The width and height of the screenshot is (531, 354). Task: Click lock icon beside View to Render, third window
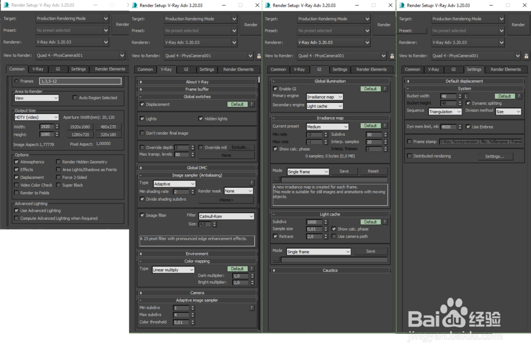[392, 56]
